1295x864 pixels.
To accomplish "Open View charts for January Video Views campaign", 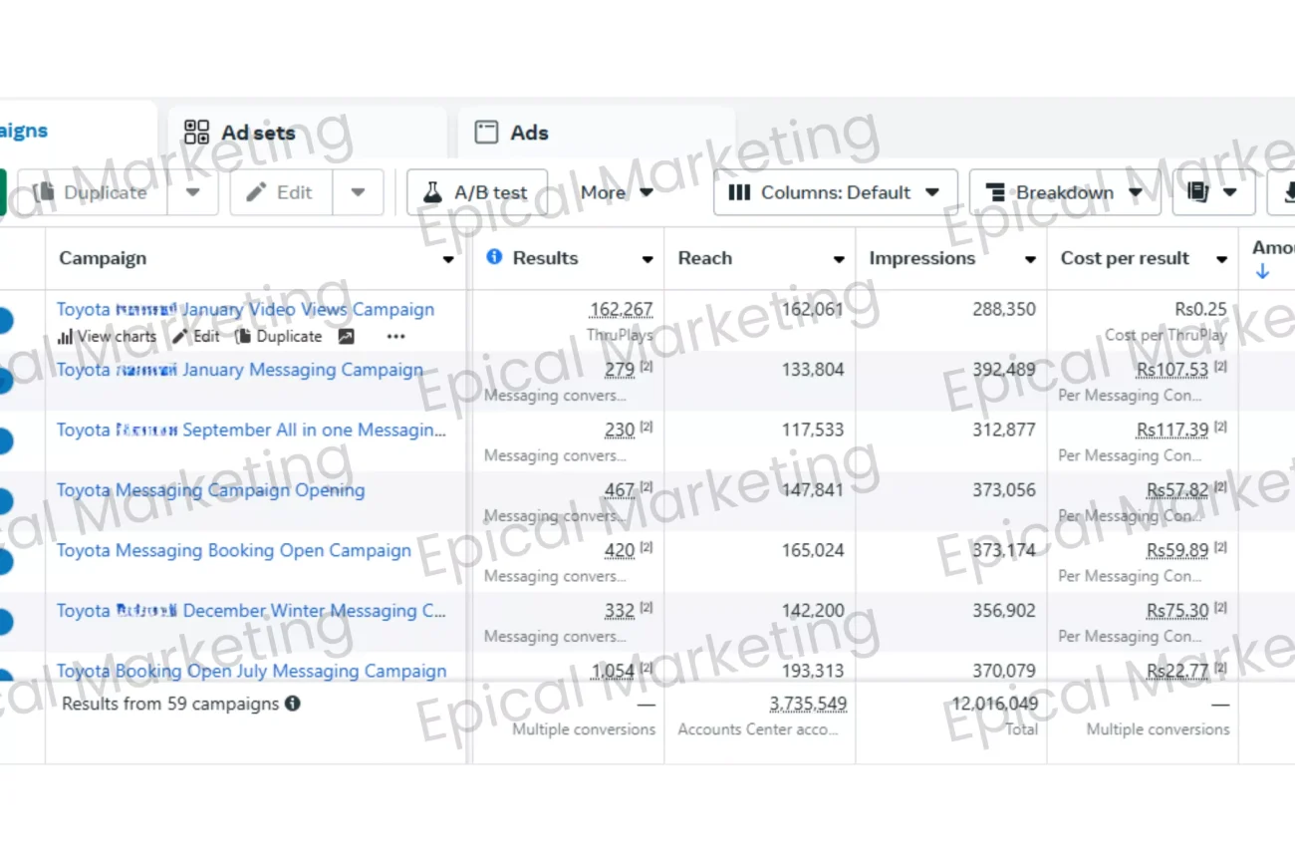I will click(107, 337).
